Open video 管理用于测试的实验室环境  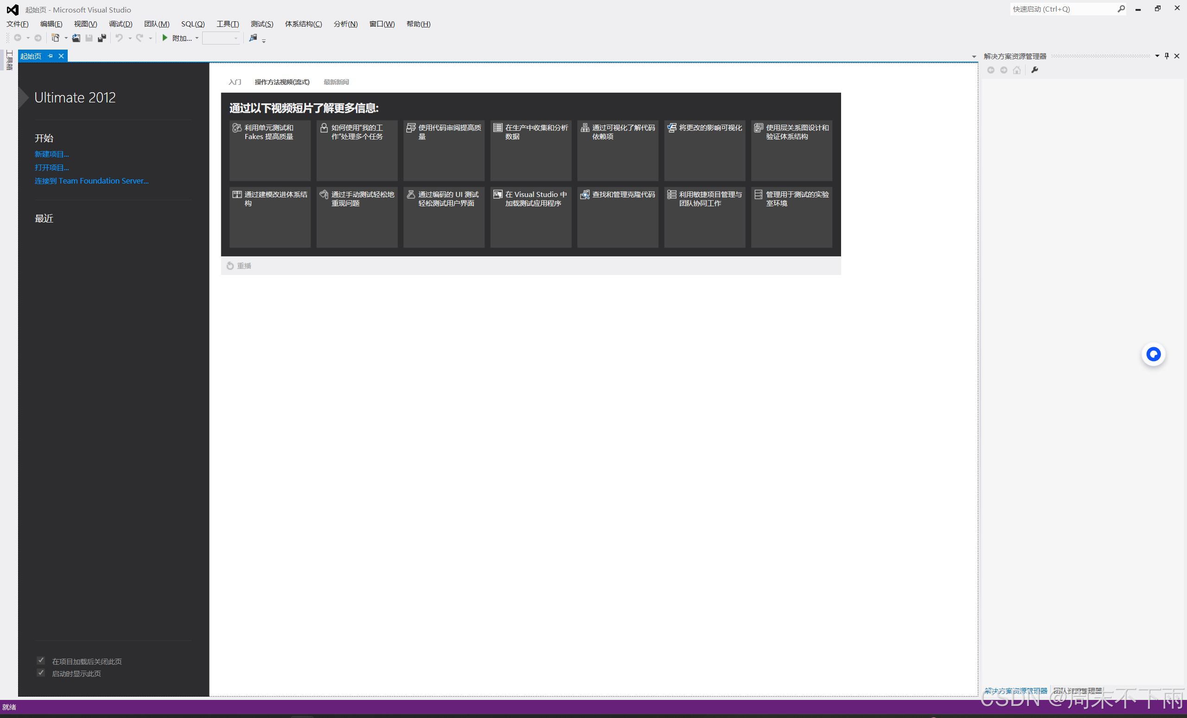coord(791,218)
